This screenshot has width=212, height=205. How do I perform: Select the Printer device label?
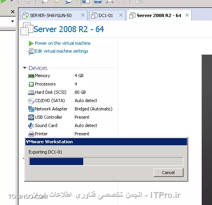[x=41, y=134]
